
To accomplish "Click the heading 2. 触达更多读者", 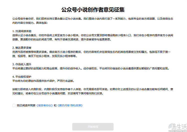I will 22,48.
